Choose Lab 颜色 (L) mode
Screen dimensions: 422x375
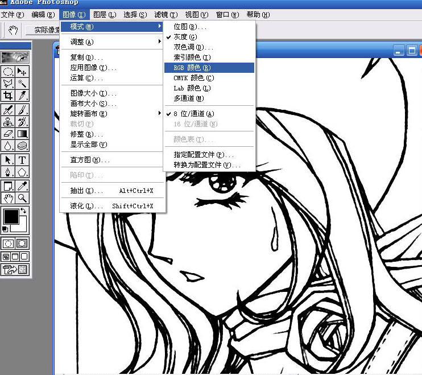tap(209, 88)
